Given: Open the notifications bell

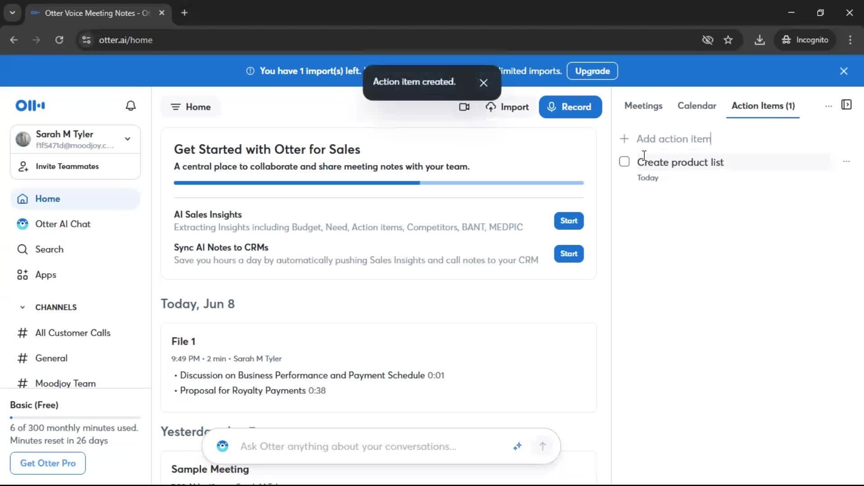Looking at the screenshot, I should (x=130, y=106).
